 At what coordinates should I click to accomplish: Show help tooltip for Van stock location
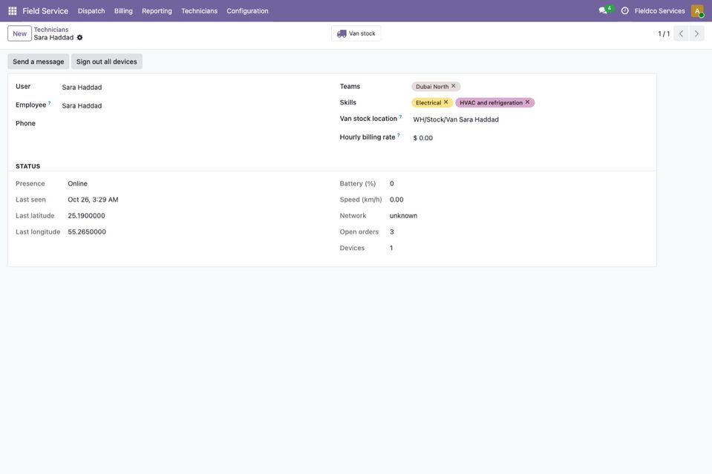(x=400, y=117)
